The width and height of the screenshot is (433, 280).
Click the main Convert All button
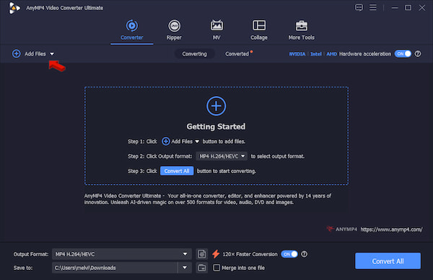tap(388, 261)
